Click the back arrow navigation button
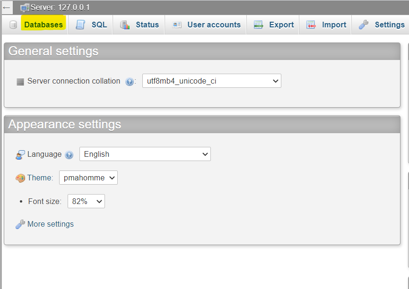Viewport: 409px width, 289px height. click(7, 8)
